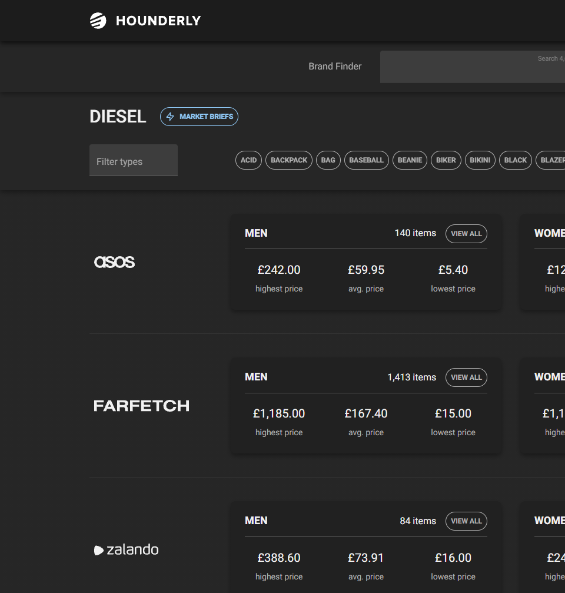Click the 1,413 items count
Screen dimensions: 565x593
[412, 377]
